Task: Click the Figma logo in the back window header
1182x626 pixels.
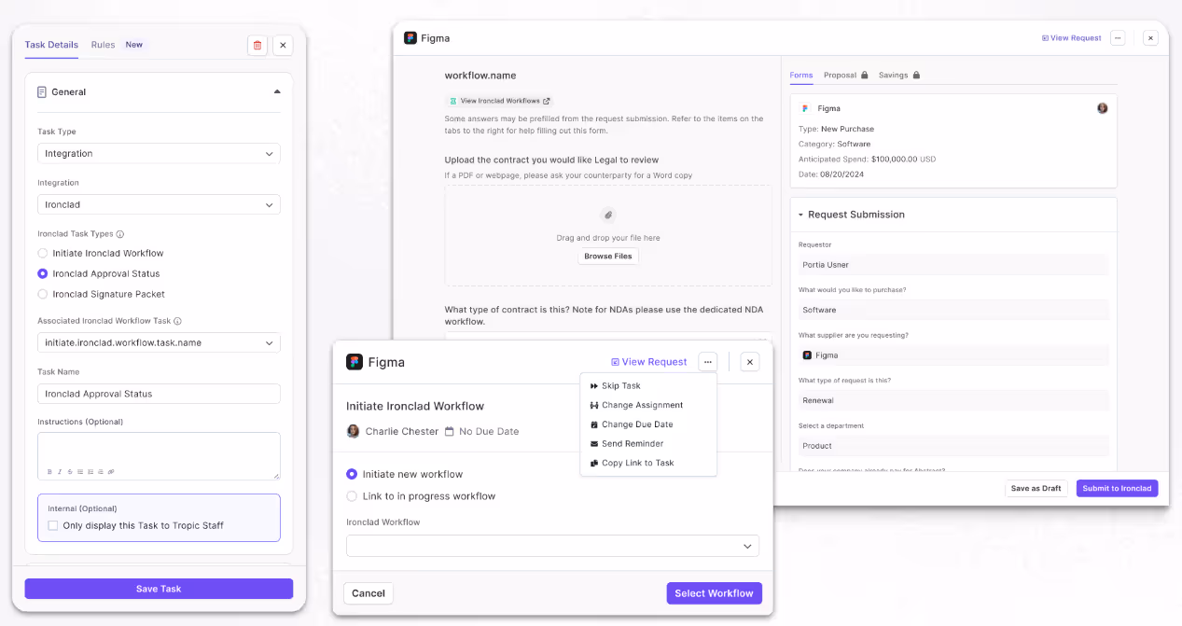Action: [x=410, y=38]
